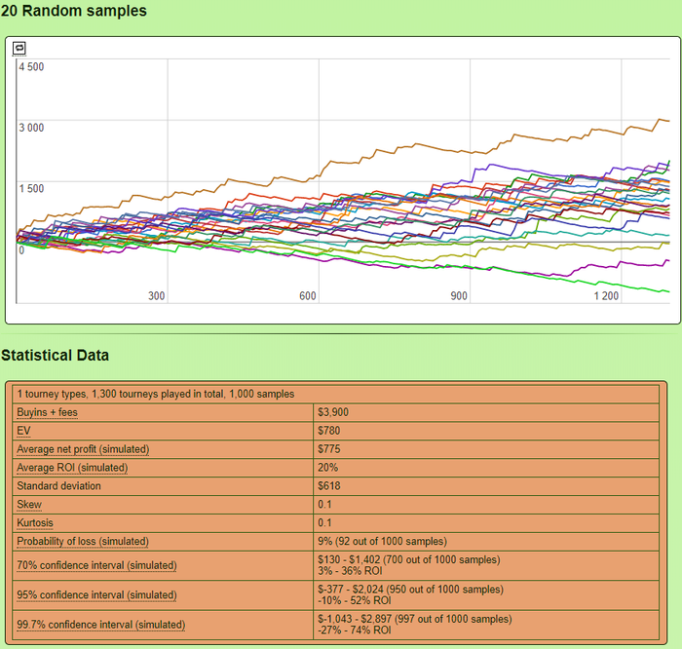Click the 20% average ROI value

[327, 468]
